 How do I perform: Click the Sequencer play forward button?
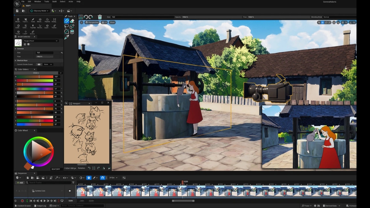44,201
